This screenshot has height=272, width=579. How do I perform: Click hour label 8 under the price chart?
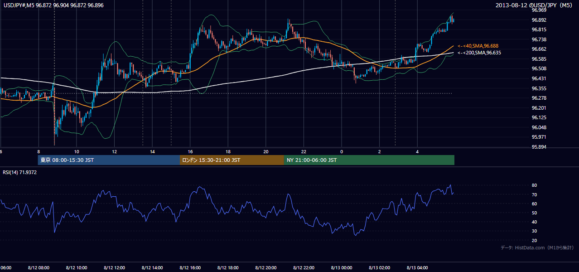coord(39,151)
